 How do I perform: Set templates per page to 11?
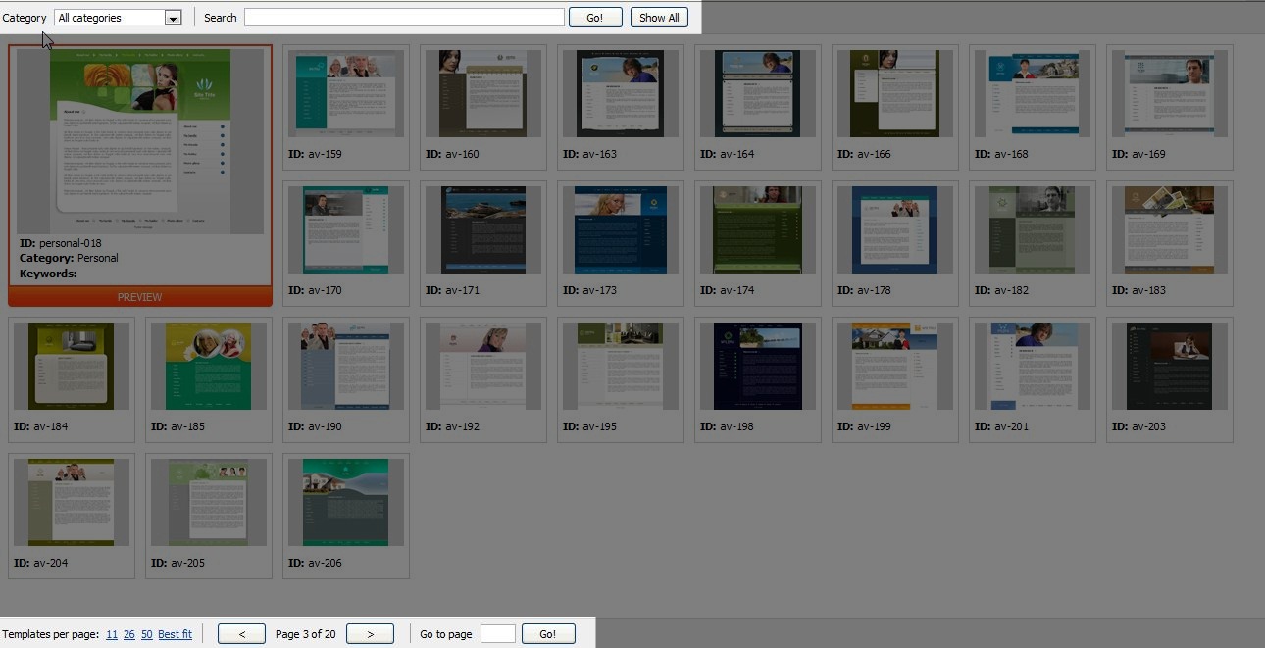click(x=112, y=634)
